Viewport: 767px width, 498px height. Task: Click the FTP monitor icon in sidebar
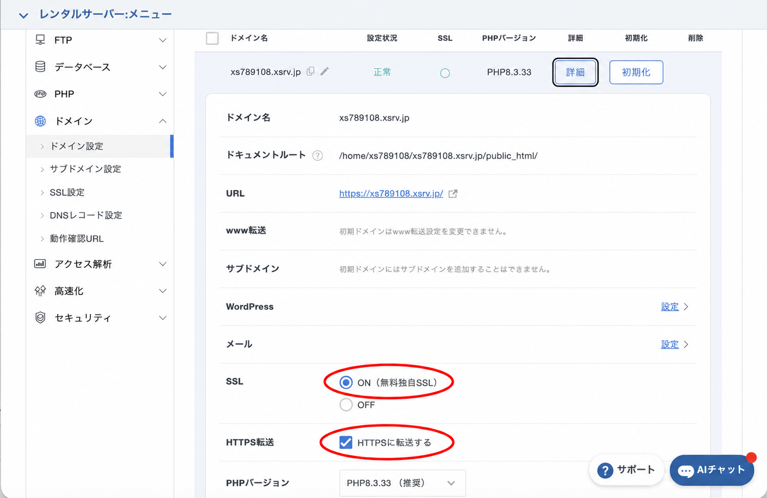click(x=40, y=40)
